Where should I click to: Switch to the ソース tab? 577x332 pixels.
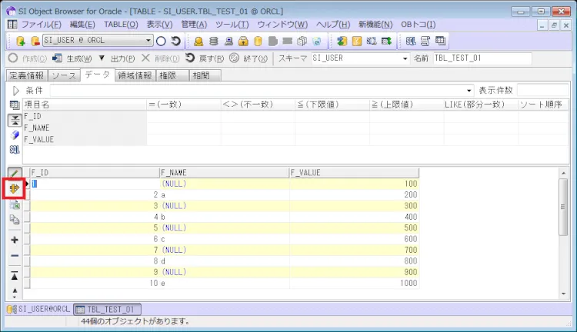[64, 75]
